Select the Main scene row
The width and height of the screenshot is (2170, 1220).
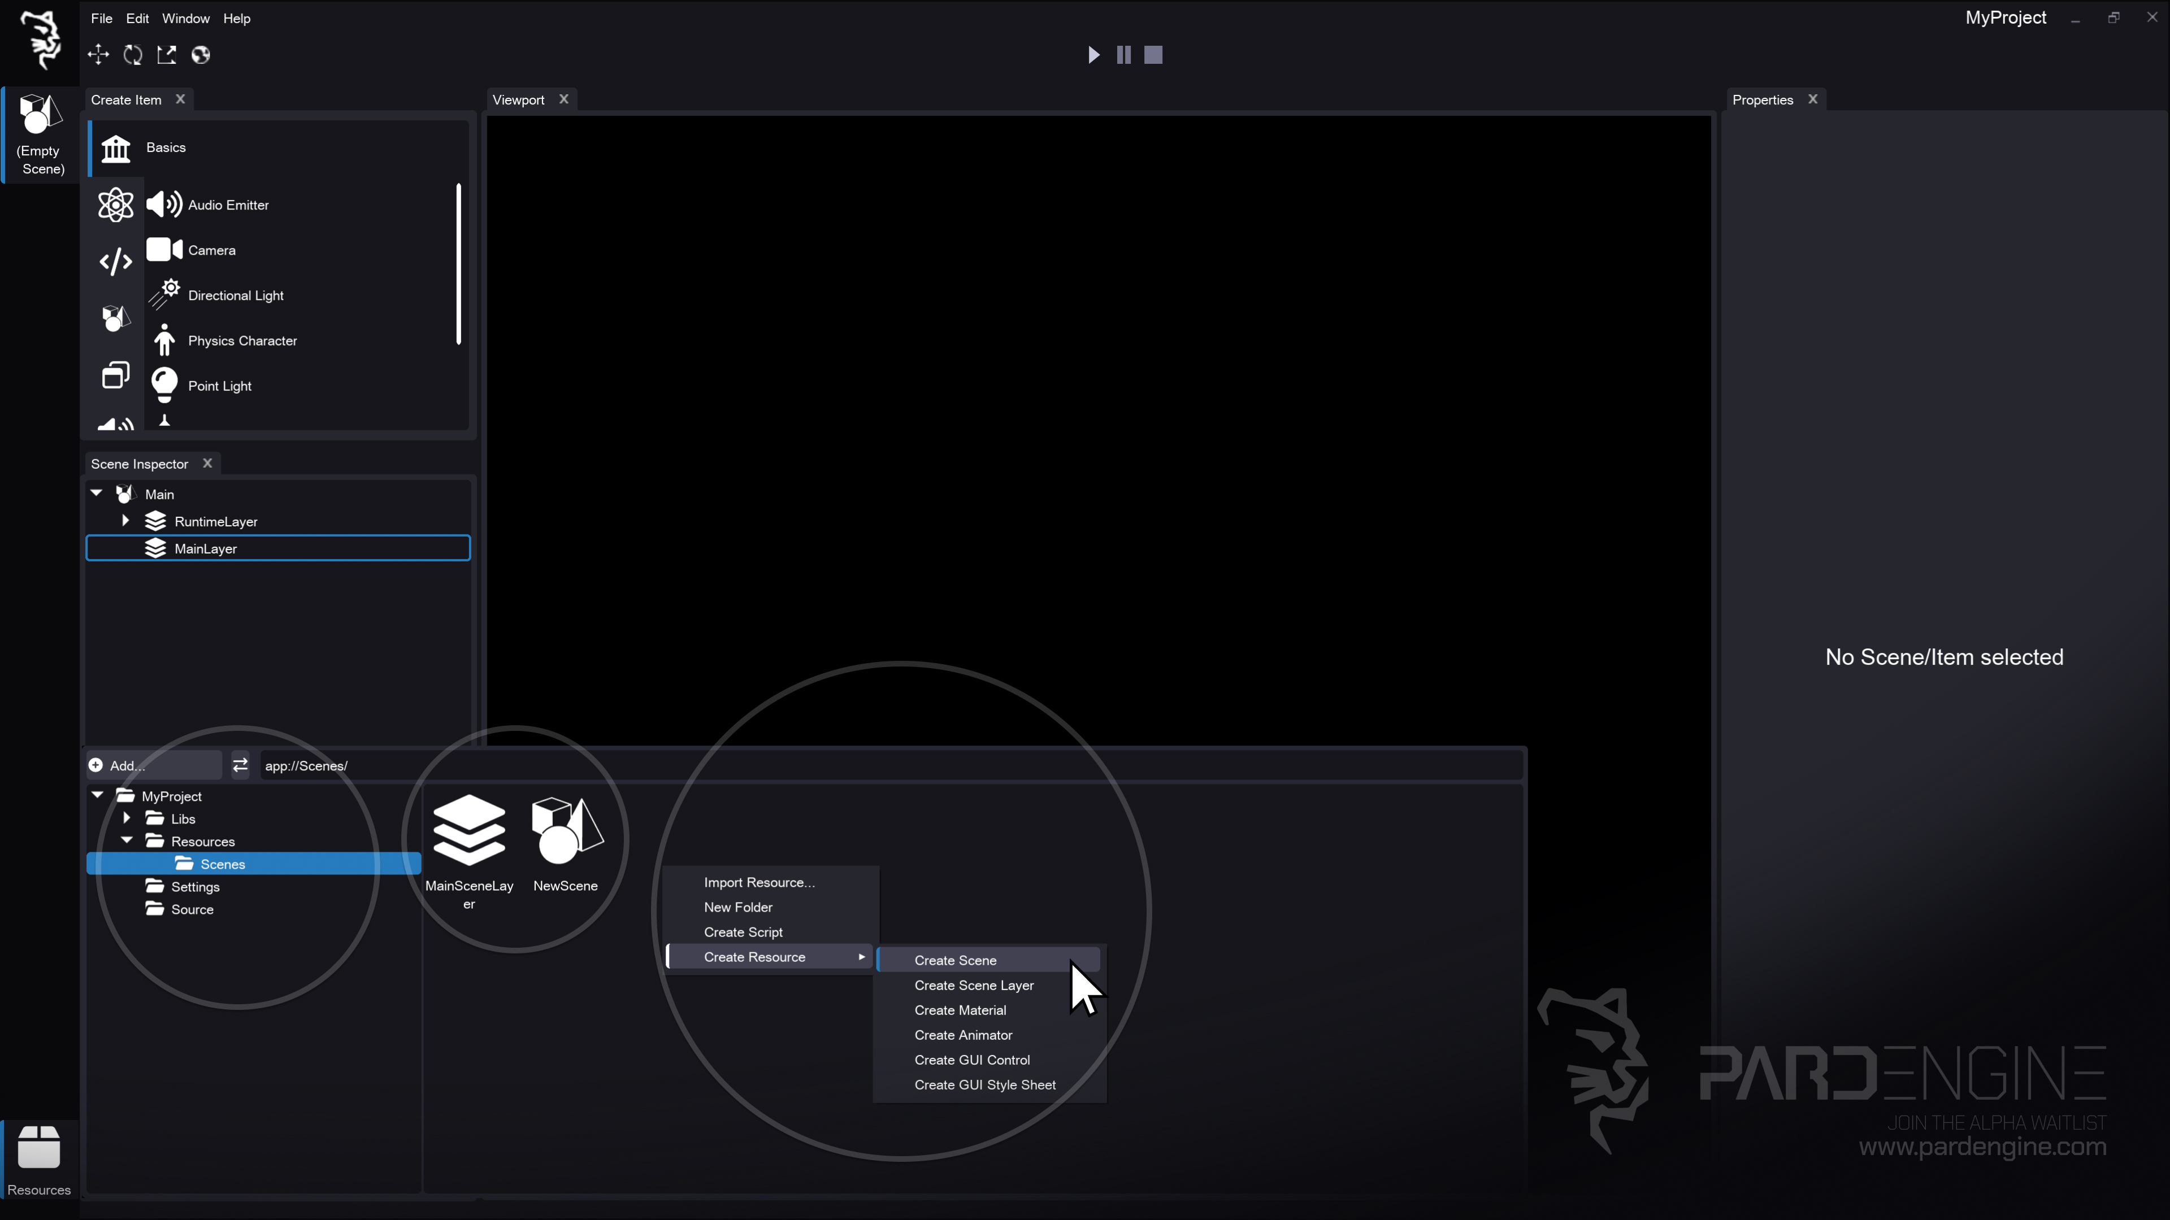[278, 494]
